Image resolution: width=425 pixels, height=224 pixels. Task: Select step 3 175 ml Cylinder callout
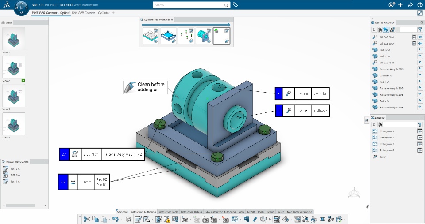[x=302, y=93]
